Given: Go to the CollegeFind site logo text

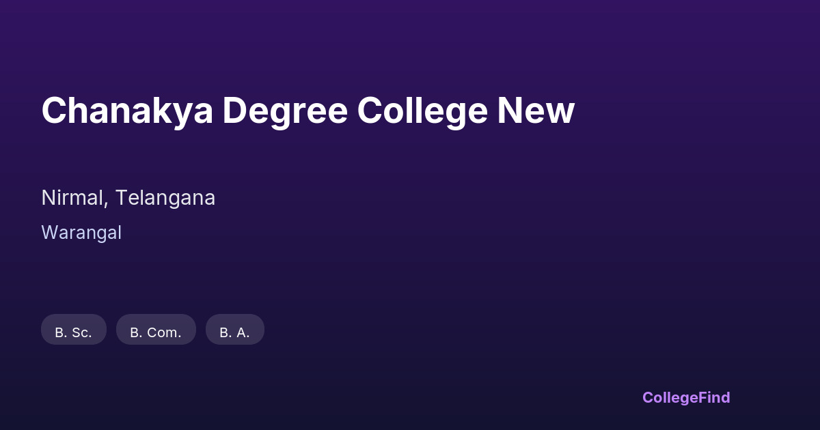Looking at the screenshot, I should tap(685, 397).
